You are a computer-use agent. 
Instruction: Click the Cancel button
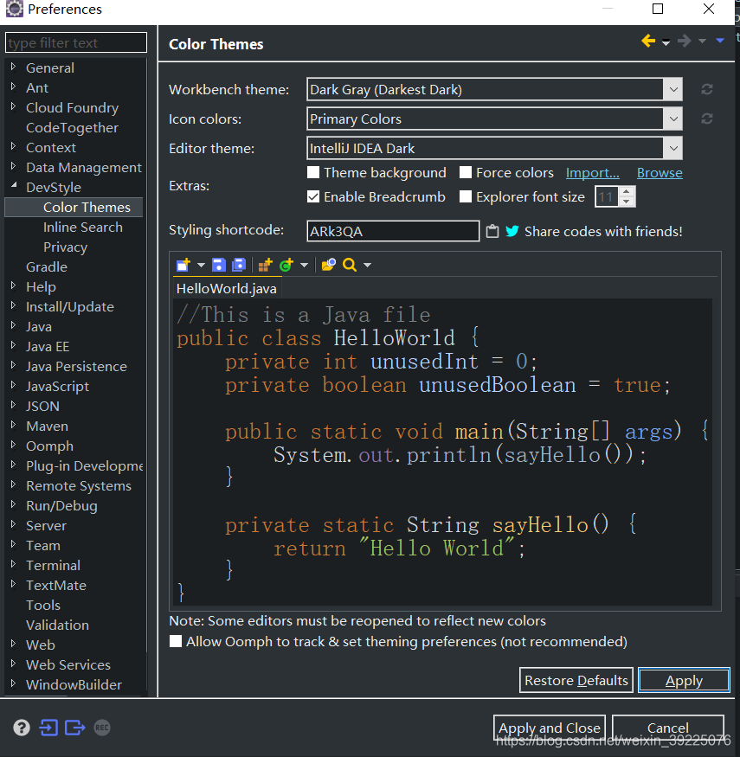[667, 727]
